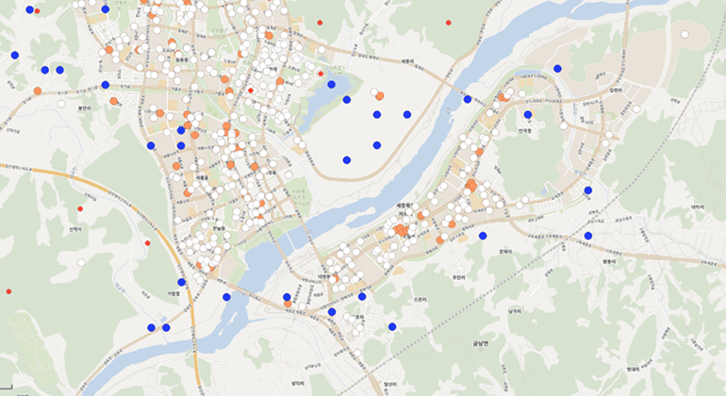The width and height of the screenshot is (726, 396).
Task: Click the blue marker at the river bridge
Action: pyautogui.click(x=467, y=99)
